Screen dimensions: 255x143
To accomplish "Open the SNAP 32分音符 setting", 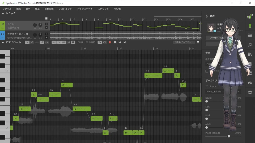I will [x=87, y=42].
